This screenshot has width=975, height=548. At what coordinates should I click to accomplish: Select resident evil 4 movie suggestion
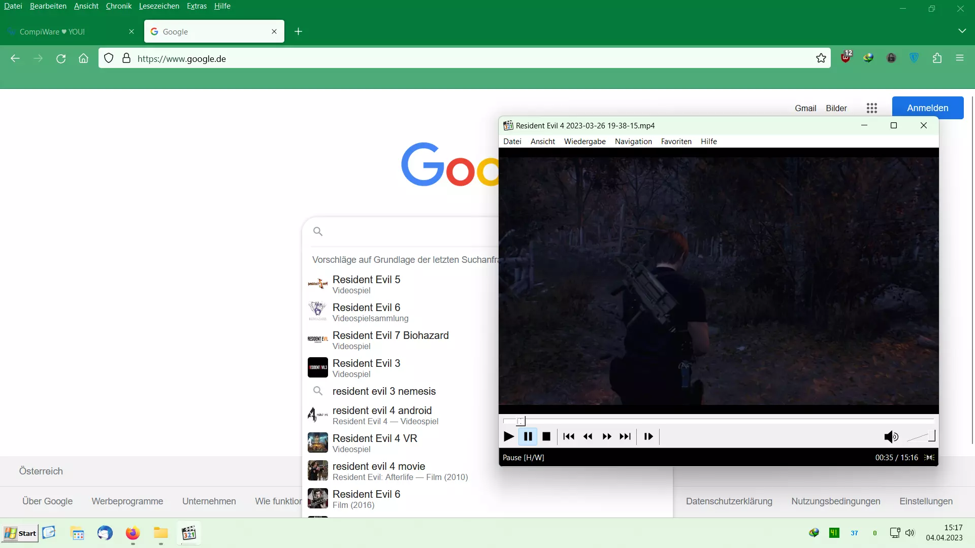click(x=401, y=471)
